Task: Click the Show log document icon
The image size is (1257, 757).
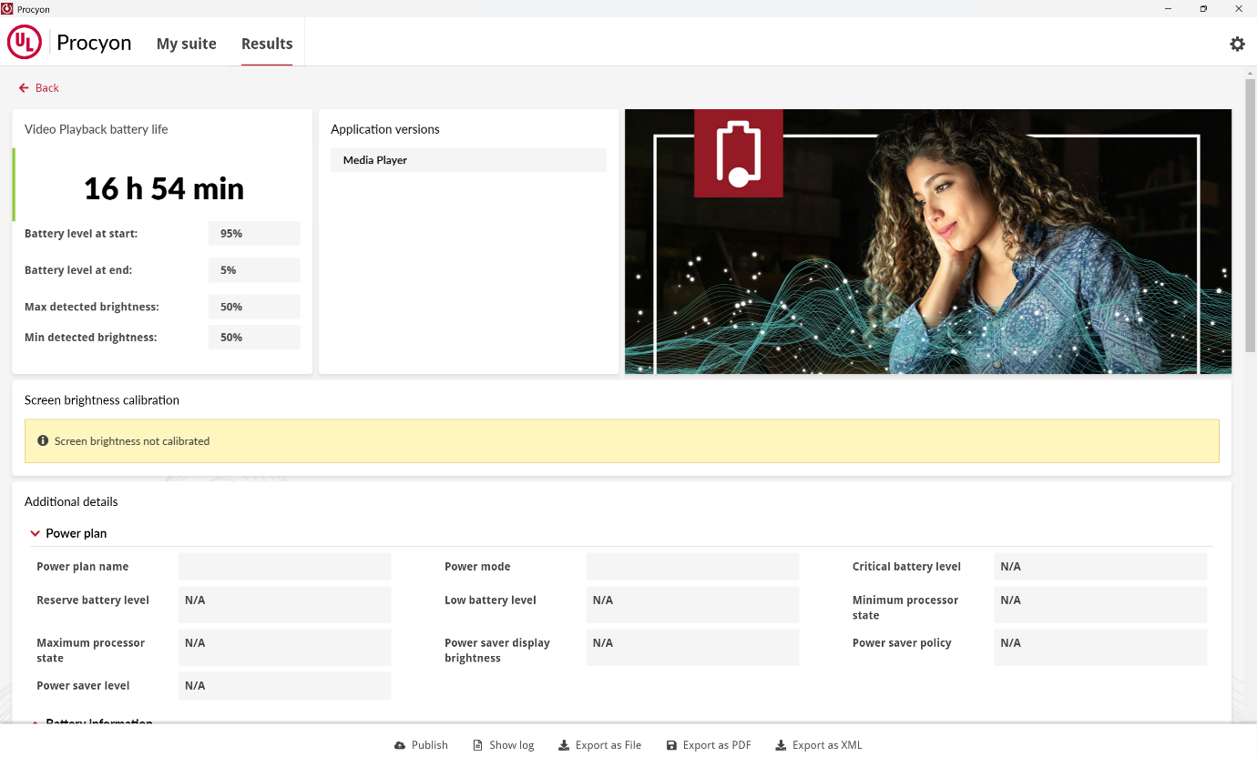Action: pos(477,745)
